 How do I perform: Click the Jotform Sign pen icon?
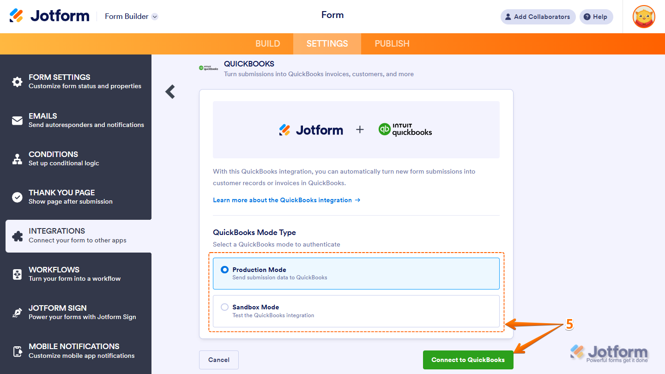17,313
